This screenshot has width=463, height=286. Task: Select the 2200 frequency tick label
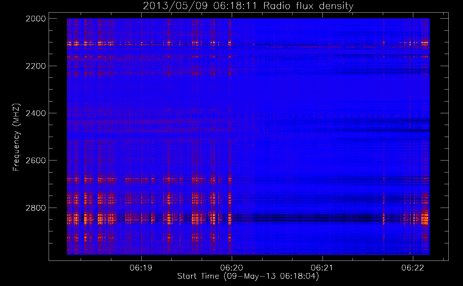(36, 66)
